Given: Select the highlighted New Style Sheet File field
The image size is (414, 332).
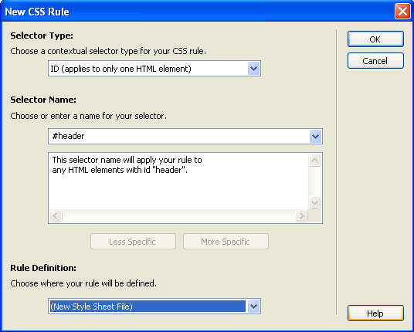Looking at the screenshot, I should click(148, 307).
